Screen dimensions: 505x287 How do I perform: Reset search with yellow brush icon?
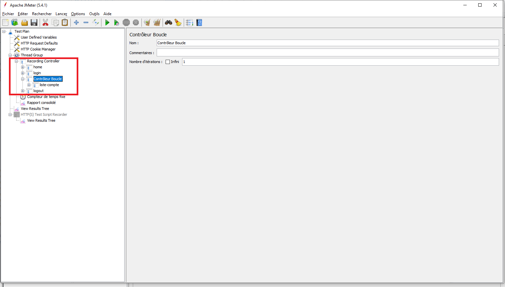[x=178, y=22]
